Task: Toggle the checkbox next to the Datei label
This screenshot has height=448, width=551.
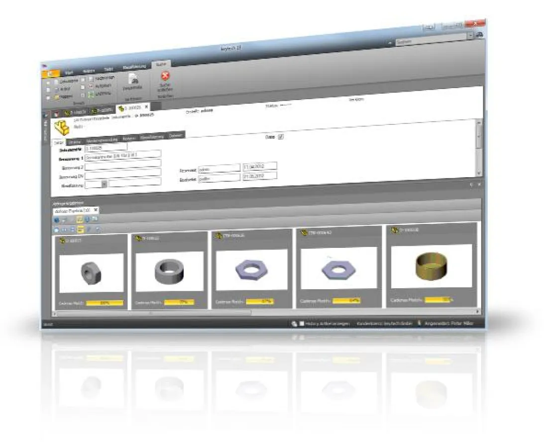Action: pos(280,137)
